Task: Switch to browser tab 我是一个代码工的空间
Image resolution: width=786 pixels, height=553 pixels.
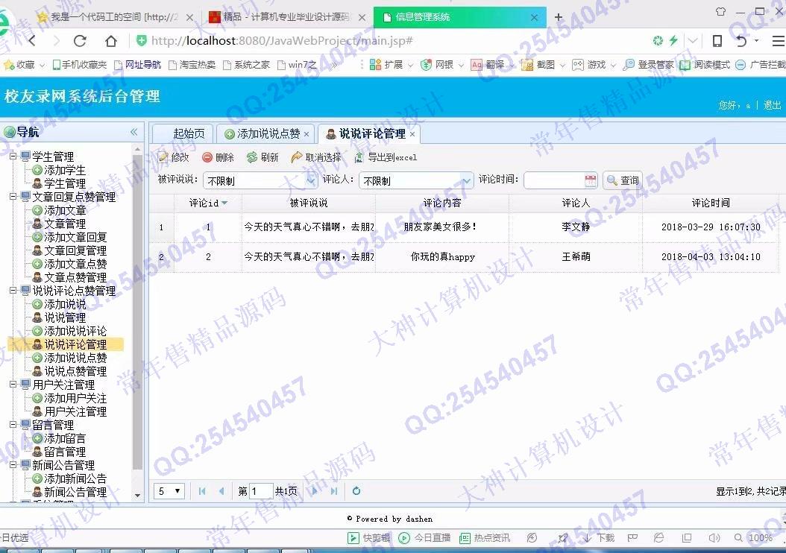Action: [x=114, y=17]
